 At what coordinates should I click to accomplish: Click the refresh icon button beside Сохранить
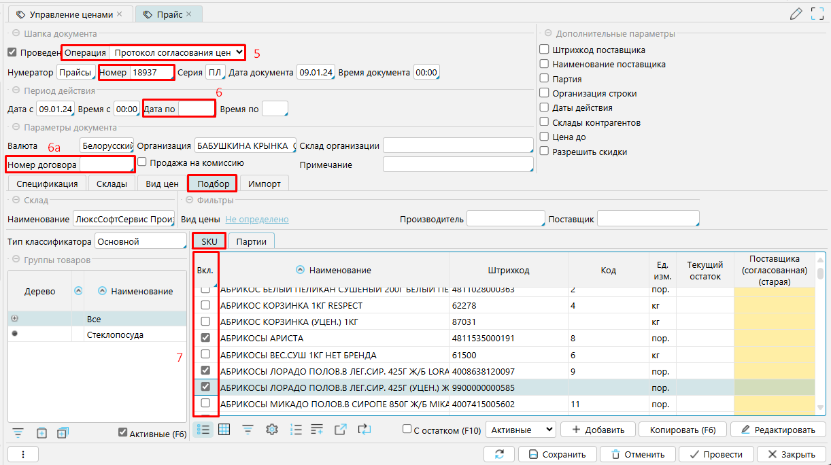(x=500, y=454)
